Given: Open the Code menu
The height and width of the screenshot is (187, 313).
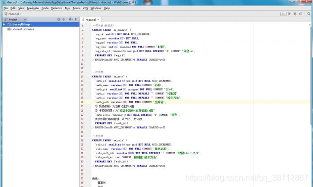Looking at the screenshot, I should 45,8.
